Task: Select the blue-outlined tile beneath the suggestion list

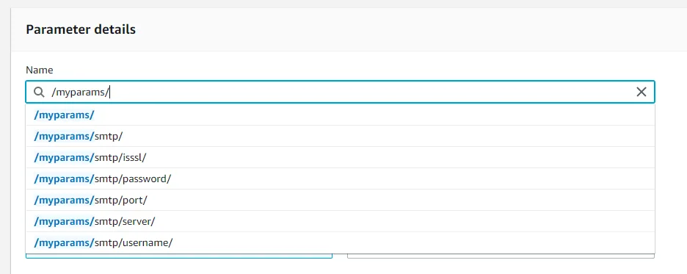Action: (179, 256)
